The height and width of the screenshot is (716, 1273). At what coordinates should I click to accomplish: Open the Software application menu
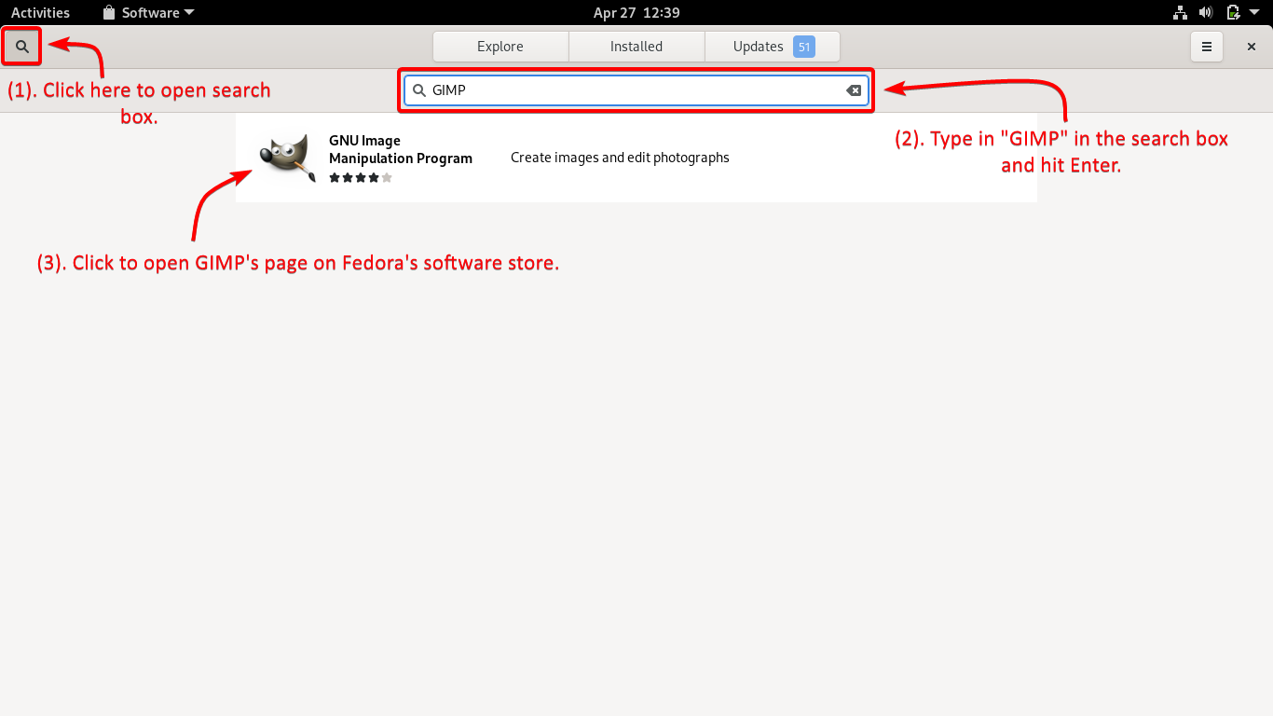click(x=149, y=12)
